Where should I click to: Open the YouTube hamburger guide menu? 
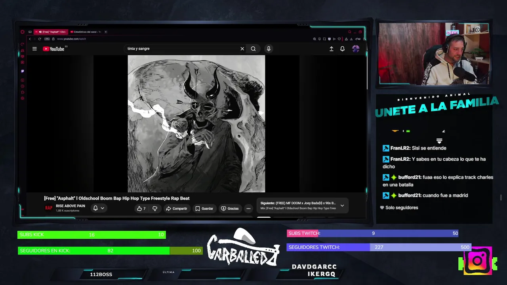click(34, 49)
